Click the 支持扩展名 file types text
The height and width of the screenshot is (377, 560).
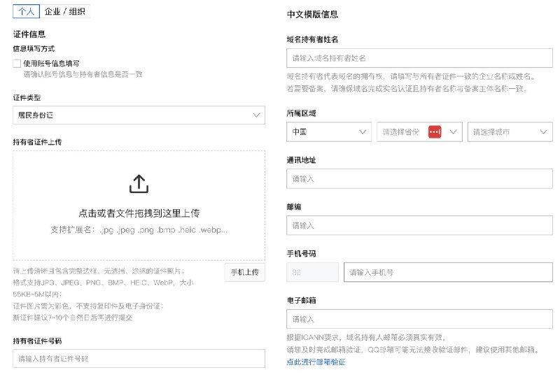(x=139, y=230)
